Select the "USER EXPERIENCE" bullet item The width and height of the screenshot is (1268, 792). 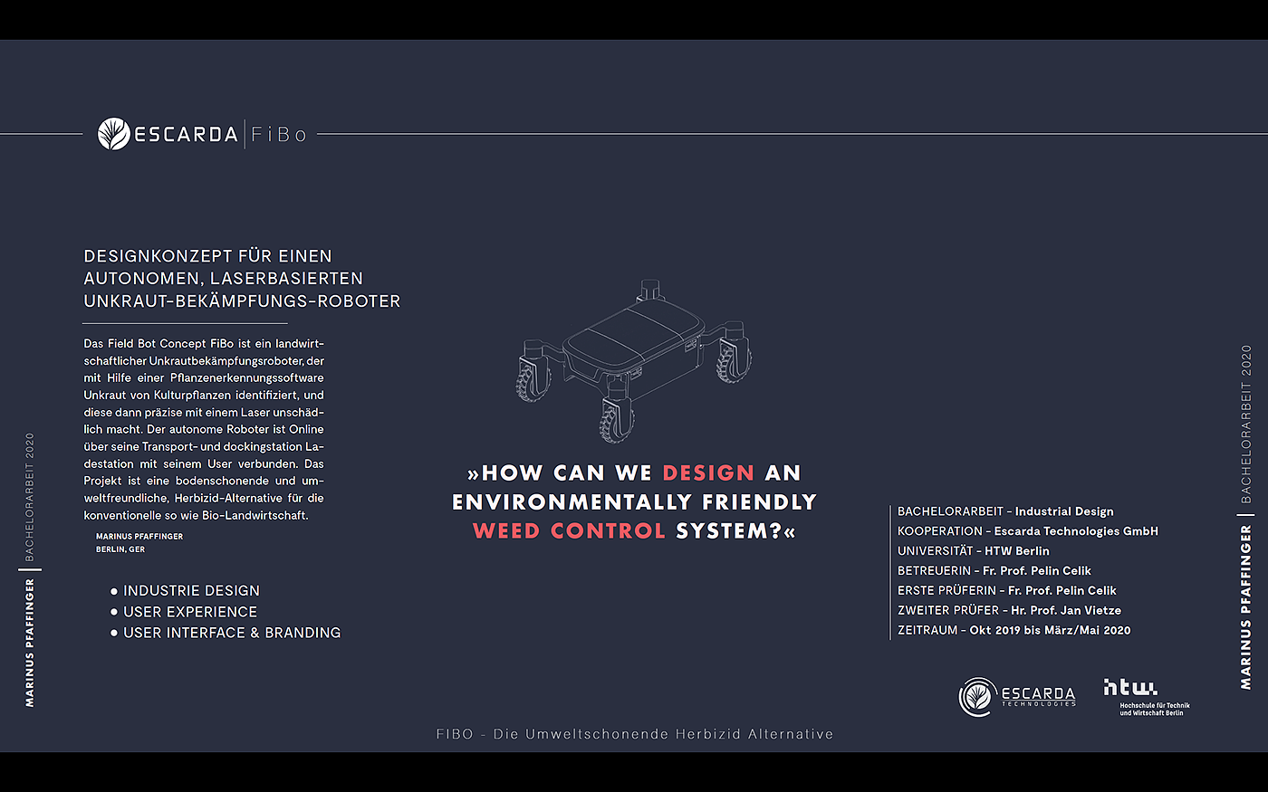click(184, 612)
